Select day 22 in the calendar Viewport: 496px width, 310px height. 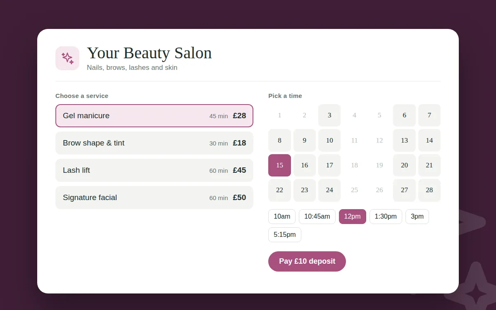279,190
